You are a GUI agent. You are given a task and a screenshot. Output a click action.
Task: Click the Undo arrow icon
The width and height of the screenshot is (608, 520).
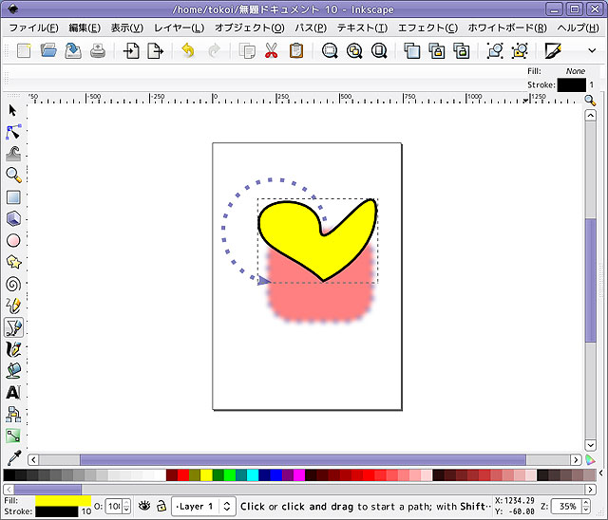(187, 51)
